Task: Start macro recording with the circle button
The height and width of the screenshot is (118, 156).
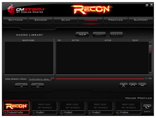Action: (x=21, y=86)
